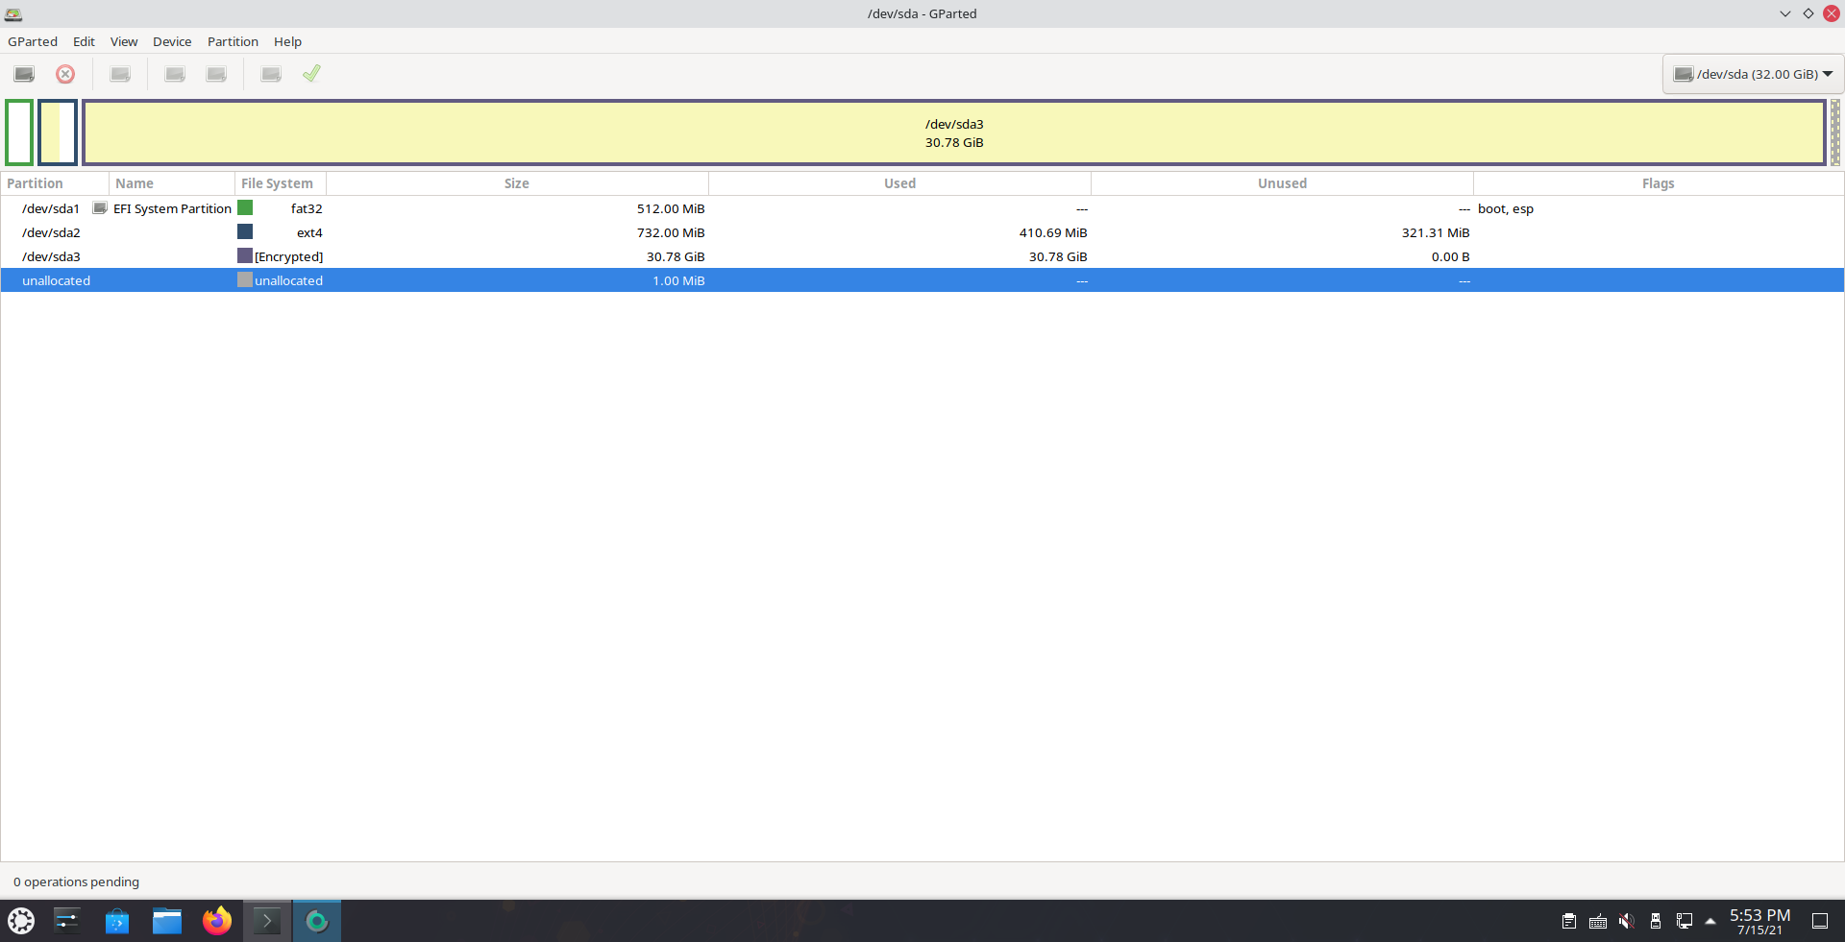Click the EFI System Partition name cell

coord(172,208)
